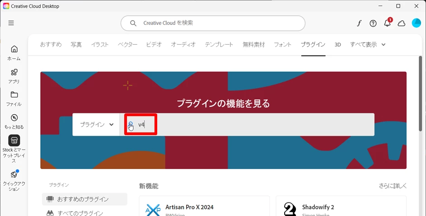This screenshot has height=216, width=426.
Task: Select Stock and Marketplace sidebar icon
Action: (x=14, y=141)
